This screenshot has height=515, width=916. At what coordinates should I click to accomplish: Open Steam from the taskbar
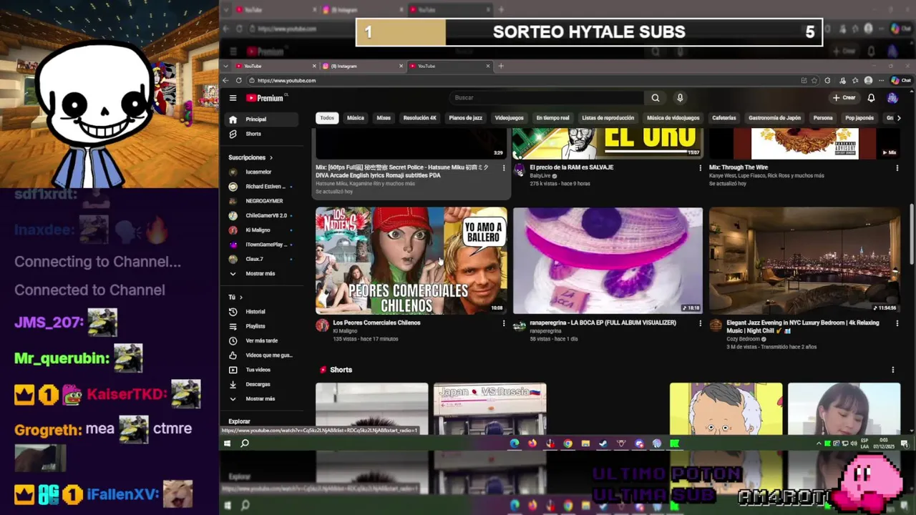click(x=603, y=443)
